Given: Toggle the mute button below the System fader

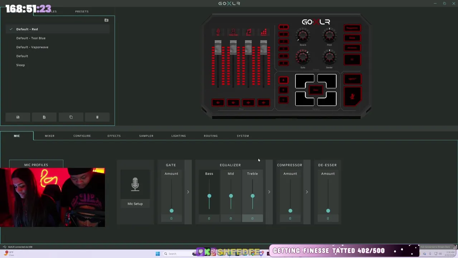Looking at the screenshot, I should [x=264, y=103].
